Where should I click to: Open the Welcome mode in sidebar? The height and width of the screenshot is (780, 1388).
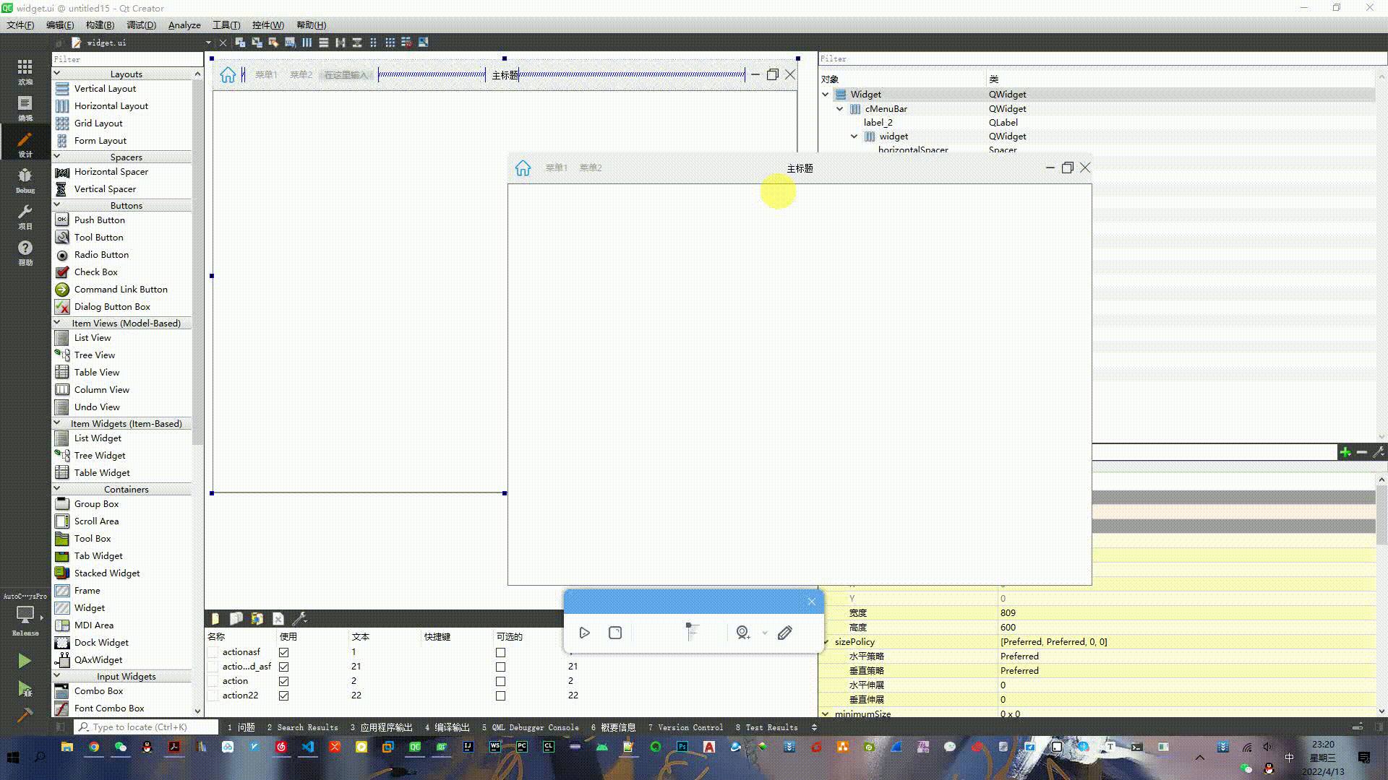click(x=25, y=71)
